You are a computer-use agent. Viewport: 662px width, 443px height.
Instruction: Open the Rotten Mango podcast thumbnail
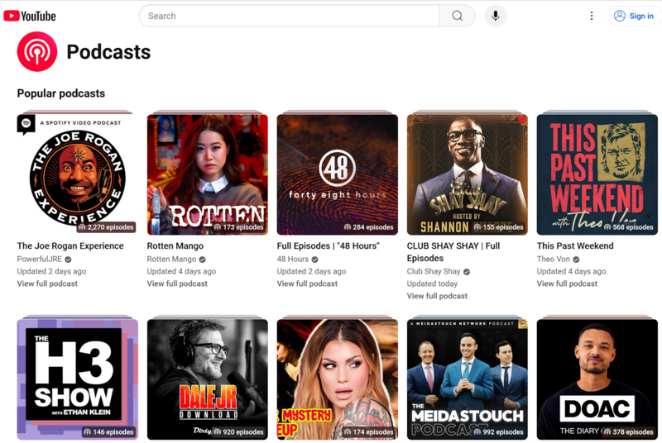tap(208, 174)
